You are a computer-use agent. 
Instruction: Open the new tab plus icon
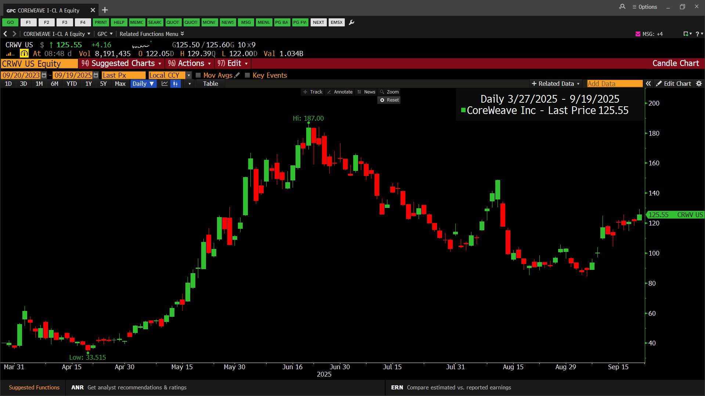tap(105, 10)
